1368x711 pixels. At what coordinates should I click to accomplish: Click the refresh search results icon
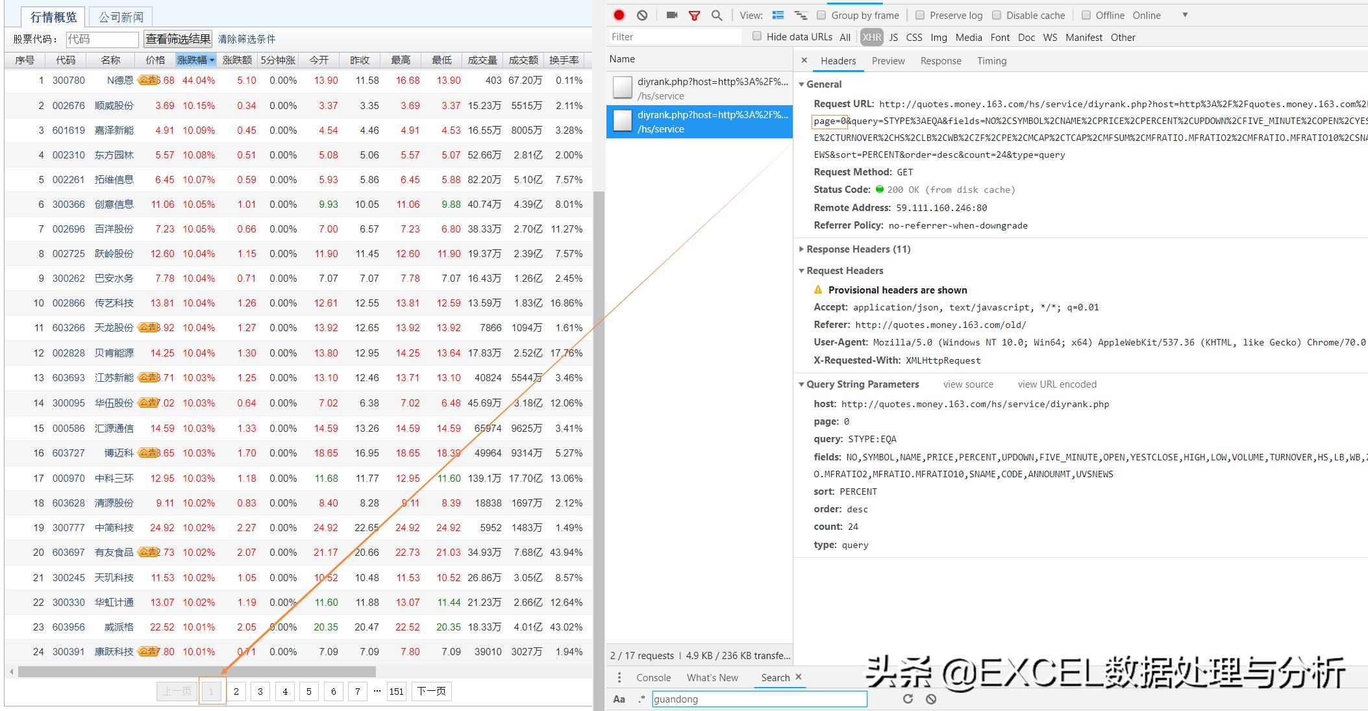pyautogui.click(x=908, y=699)
